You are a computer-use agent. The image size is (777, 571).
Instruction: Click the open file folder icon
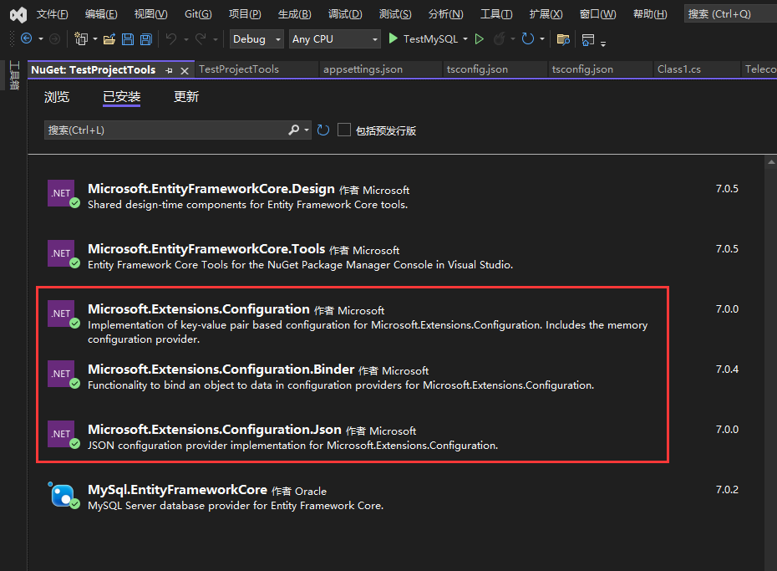point(109,38)
